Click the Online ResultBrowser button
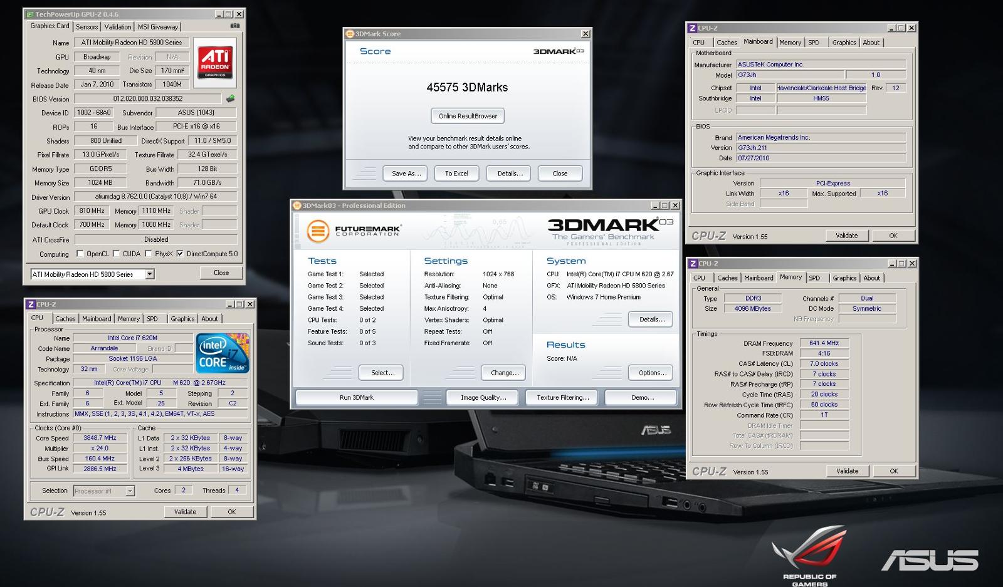 point(468,116)
